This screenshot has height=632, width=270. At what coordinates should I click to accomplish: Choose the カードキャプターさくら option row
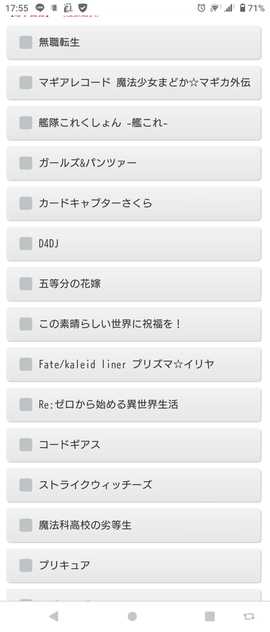click(134, 204)
